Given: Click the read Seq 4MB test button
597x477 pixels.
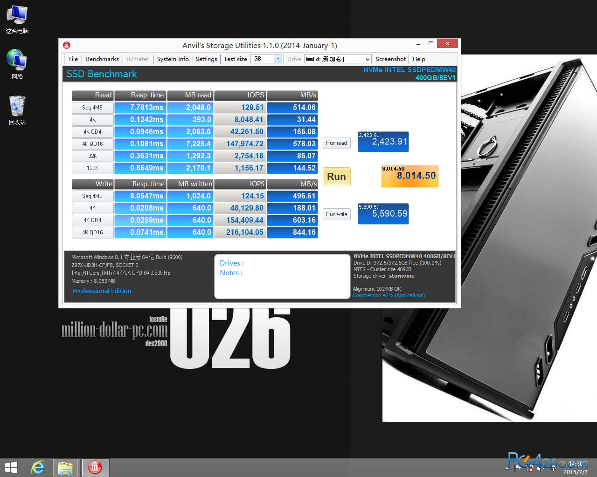Looking at the screenshot, I should point(92,108).
